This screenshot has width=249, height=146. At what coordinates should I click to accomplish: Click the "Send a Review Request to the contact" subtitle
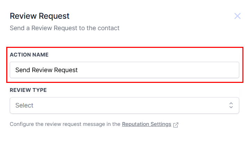pyautogui.click(x=65, y=28)
